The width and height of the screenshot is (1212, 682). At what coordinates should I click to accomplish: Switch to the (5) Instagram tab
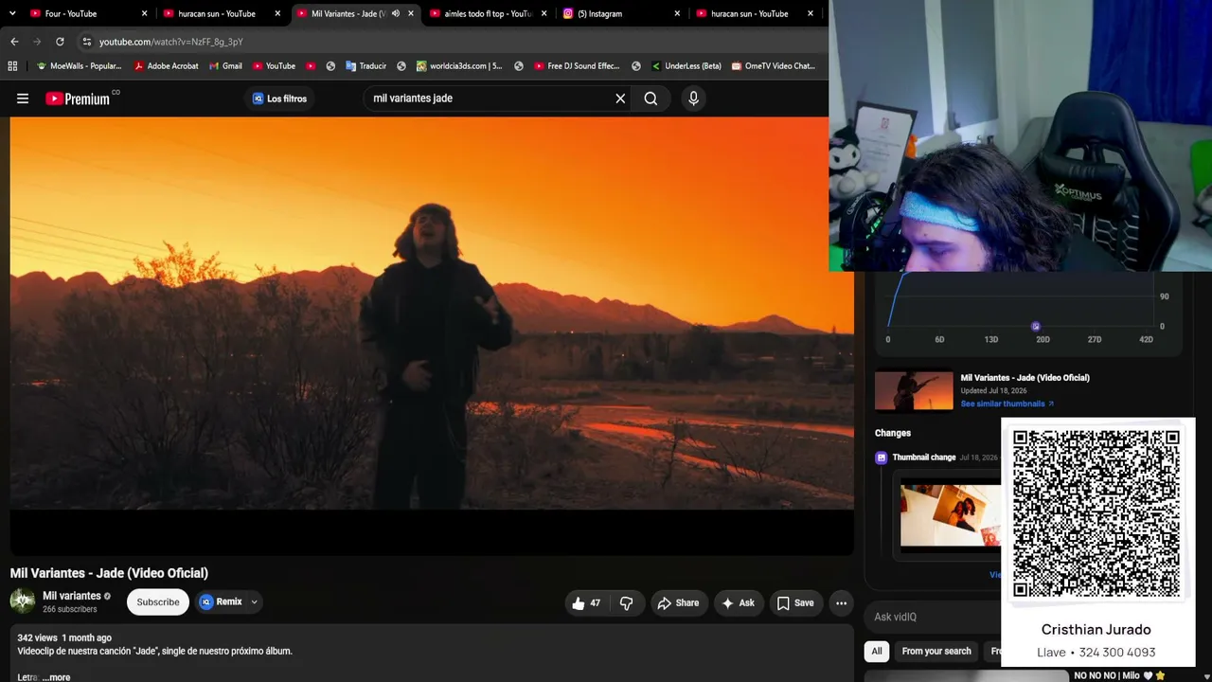click(x=622, y=13)
